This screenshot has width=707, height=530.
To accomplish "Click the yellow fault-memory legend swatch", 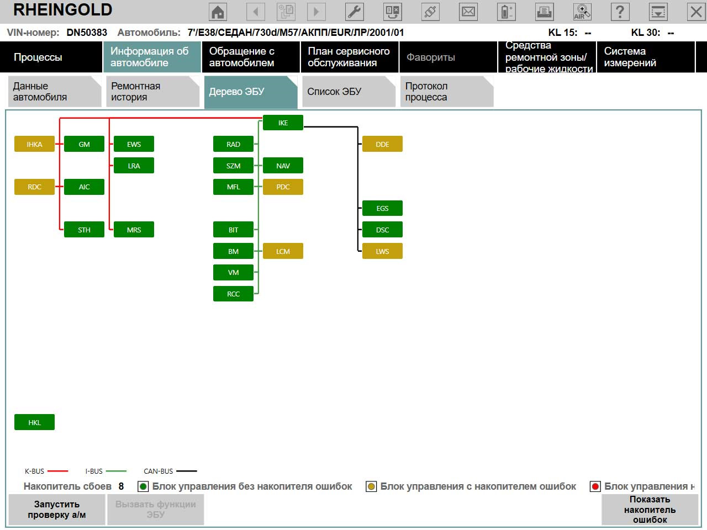I will tap(371, 486).
